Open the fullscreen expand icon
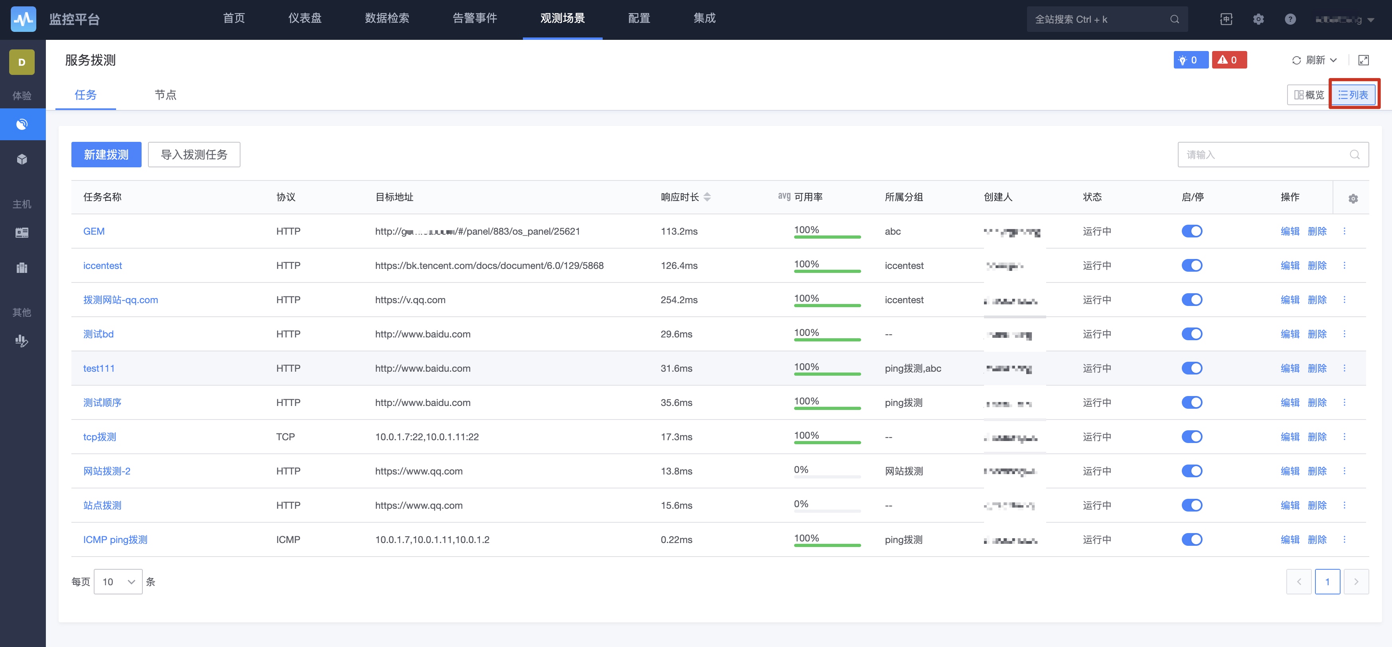 (1363, 60)
